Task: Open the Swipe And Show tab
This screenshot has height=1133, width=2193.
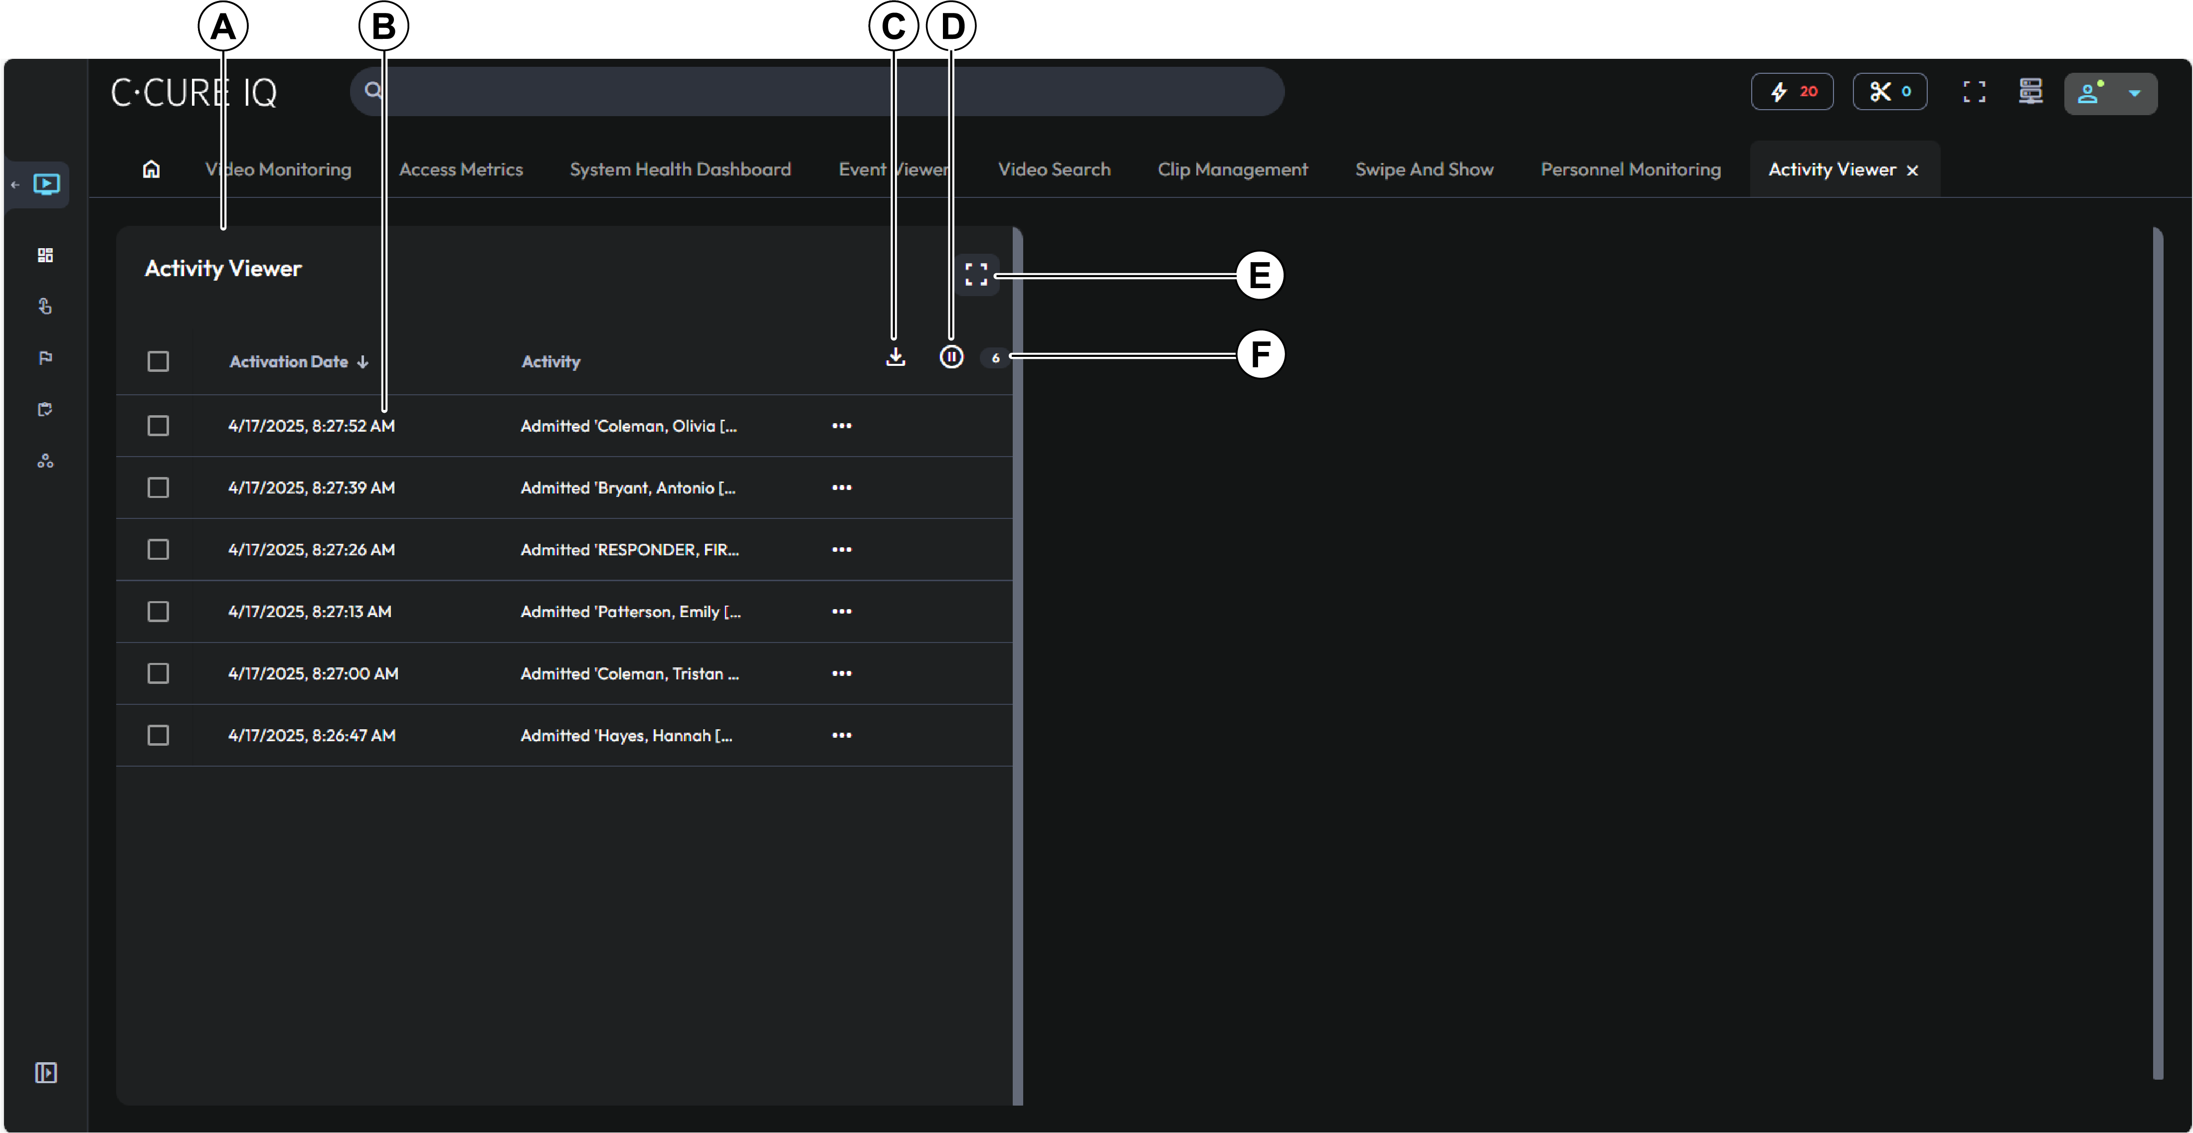Action: [1424, 168]
